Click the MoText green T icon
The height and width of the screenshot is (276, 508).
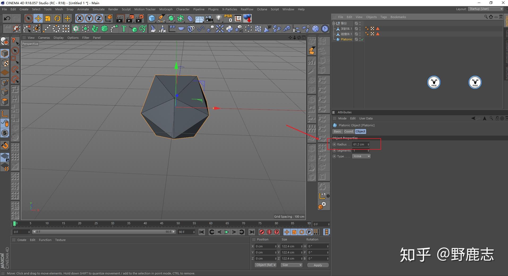[x=123, y=29]
